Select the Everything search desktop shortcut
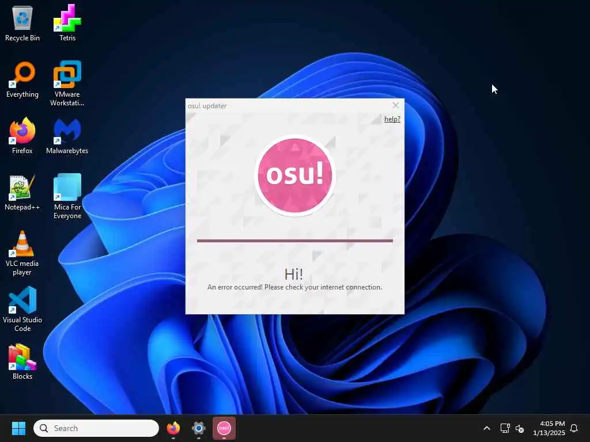The height and width of the screenshot is (442, 590). tap(22, 79)
